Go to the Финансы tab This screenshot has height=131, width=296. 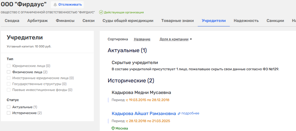[65, 21]
